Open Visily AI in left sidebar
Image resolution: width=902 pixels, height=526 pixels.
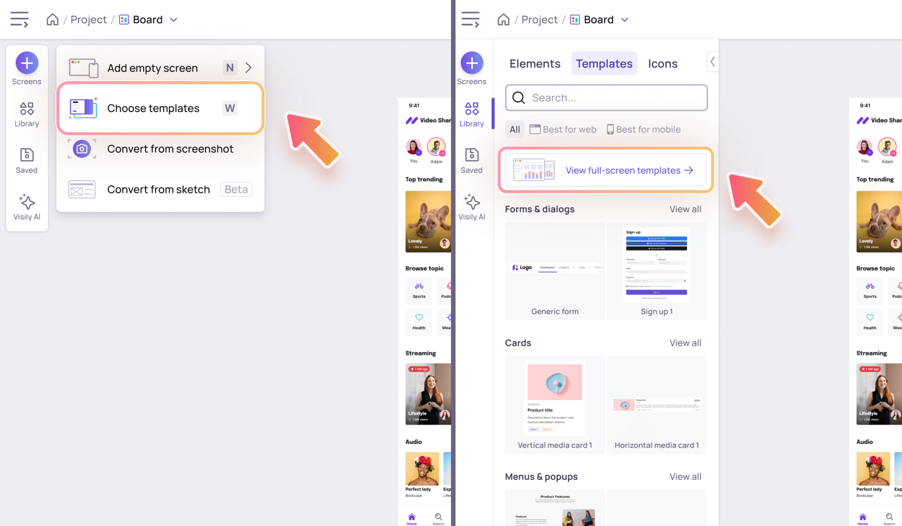[x=27, y=207]
